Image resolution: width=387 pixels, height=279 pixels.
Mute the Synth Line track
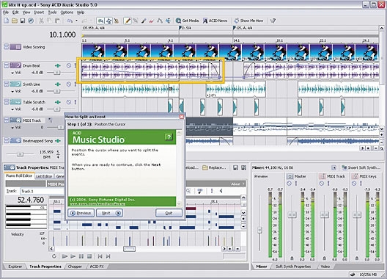pos(69,84)
